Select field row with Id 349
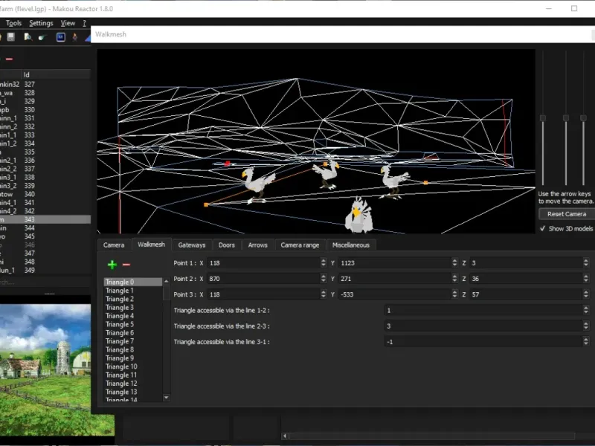The height and width of the screenshot is (446, 595). tap(45, 271)
